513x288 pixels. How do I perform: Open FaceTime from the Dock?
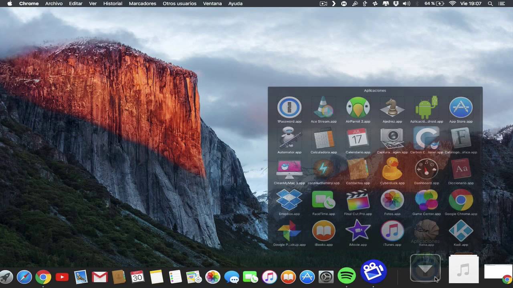(x=250, y=277)
